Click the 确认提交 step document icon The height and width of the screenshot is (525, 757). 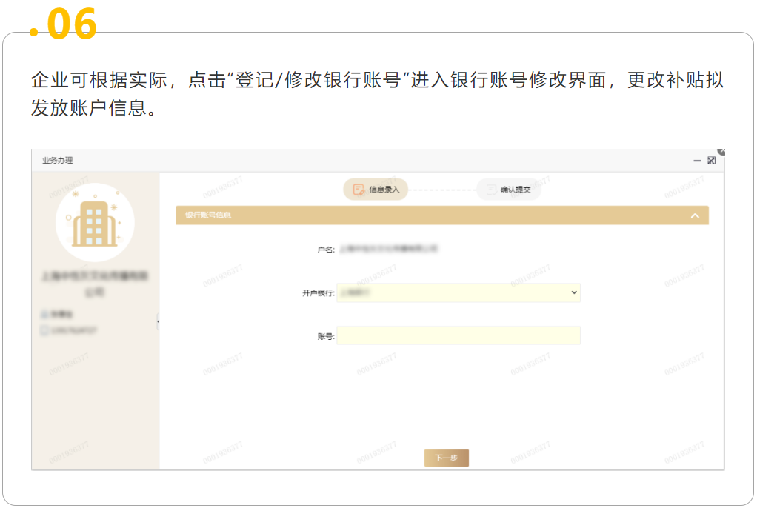(x=490, y=190)
